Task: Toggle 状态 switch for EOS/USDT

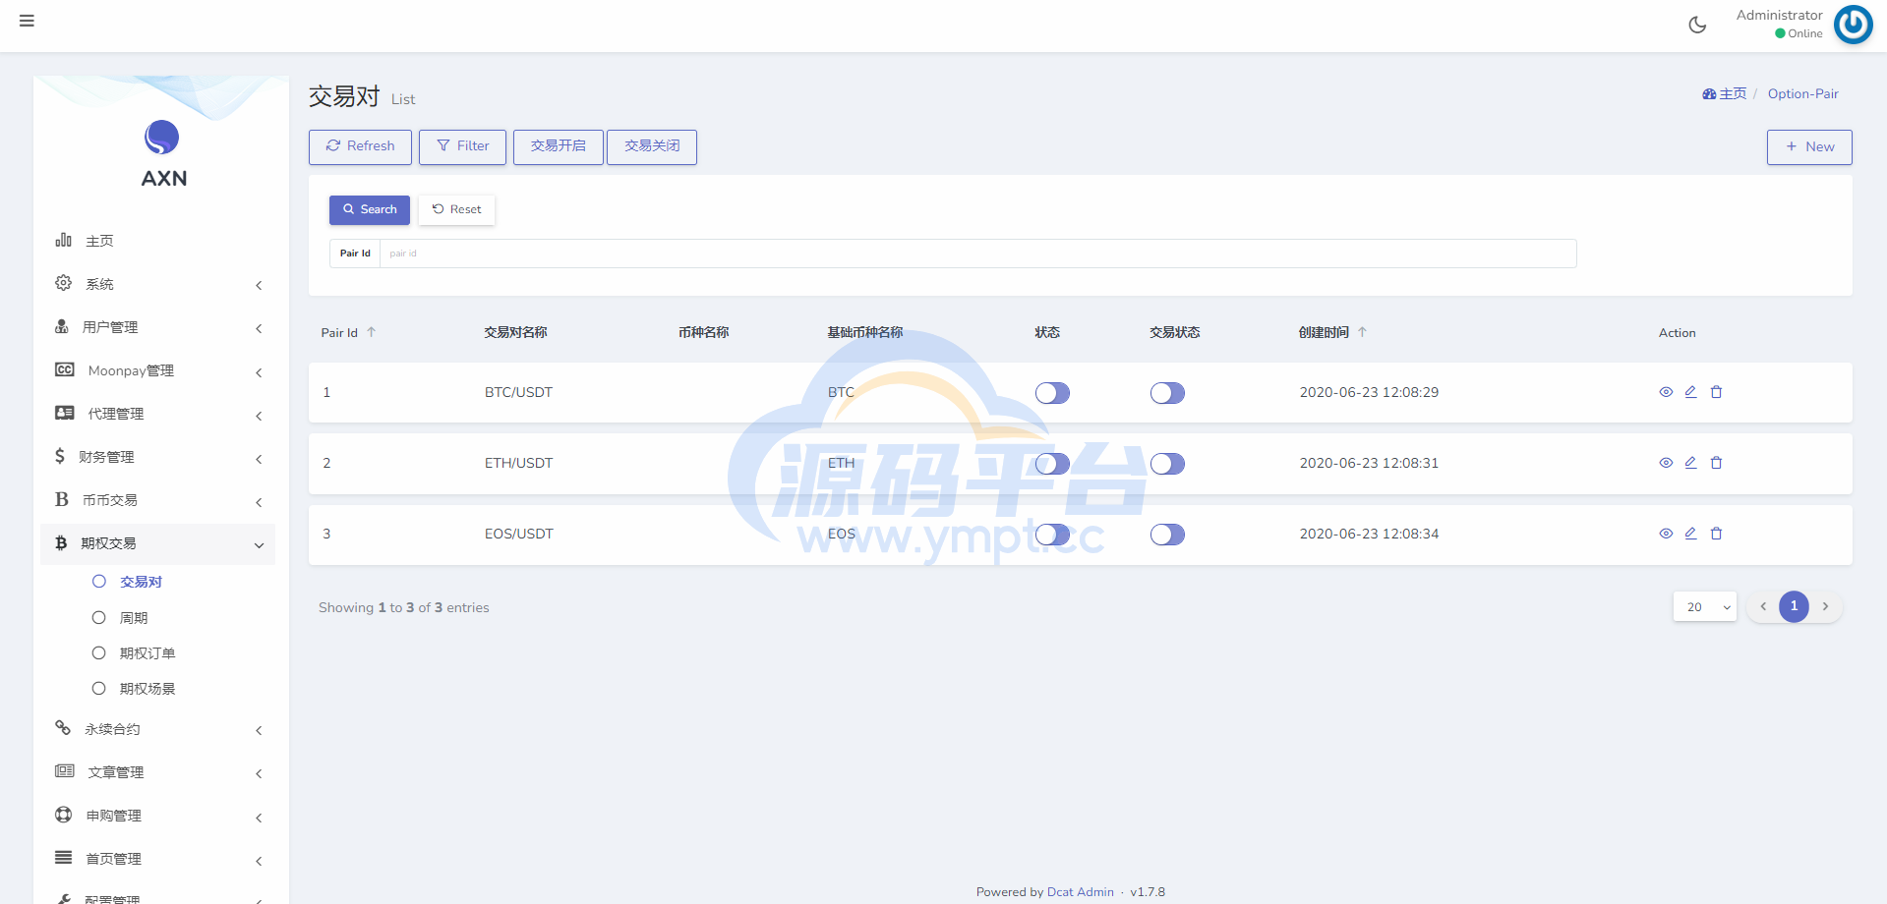Action: pos(1052,535)
